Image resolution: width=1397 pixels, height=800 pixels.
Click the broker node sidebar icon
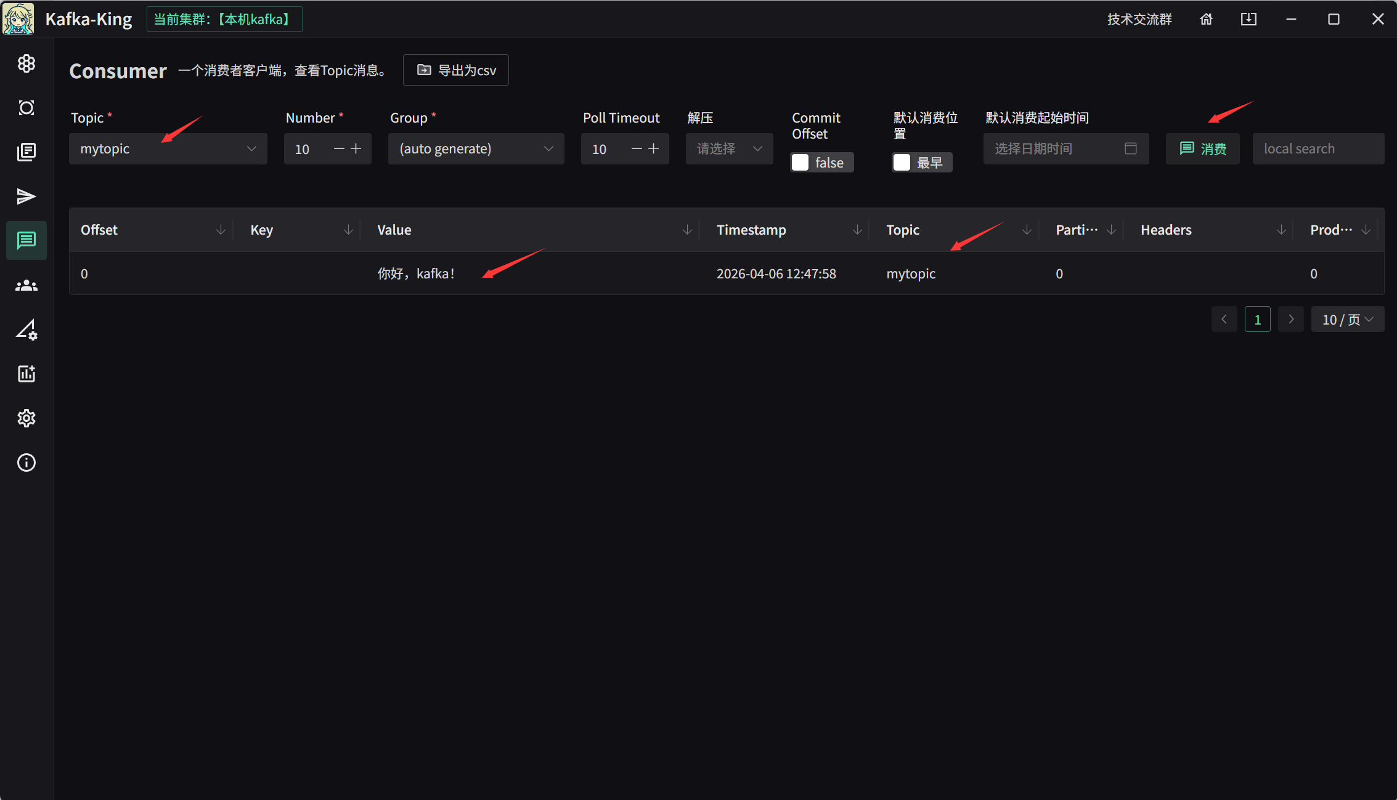point(26,108)
